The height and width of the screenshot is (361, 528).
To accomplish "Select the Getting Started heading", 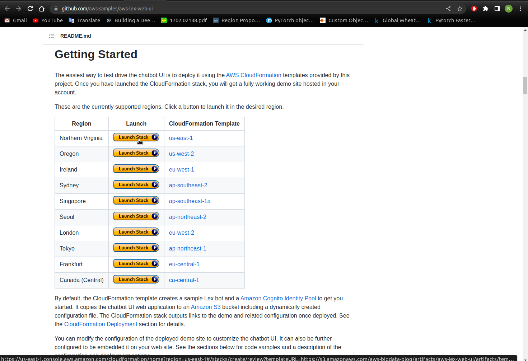I will coord(96,54).
